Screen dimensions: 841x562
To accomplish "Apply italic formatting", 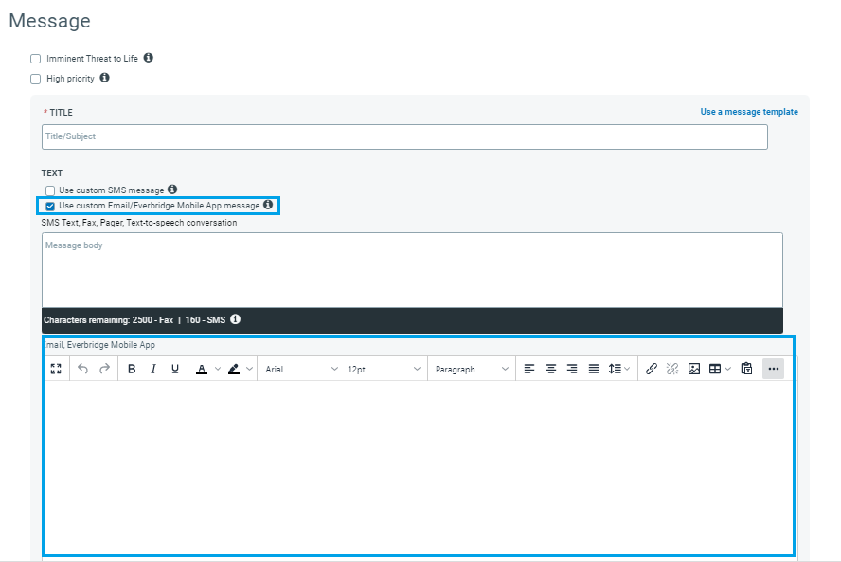I will tap(153, 369).
